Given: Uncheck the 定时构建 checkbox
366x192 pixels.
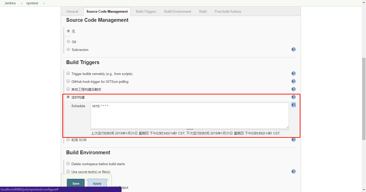Looking at the screenshot, I should coord(68,97).
